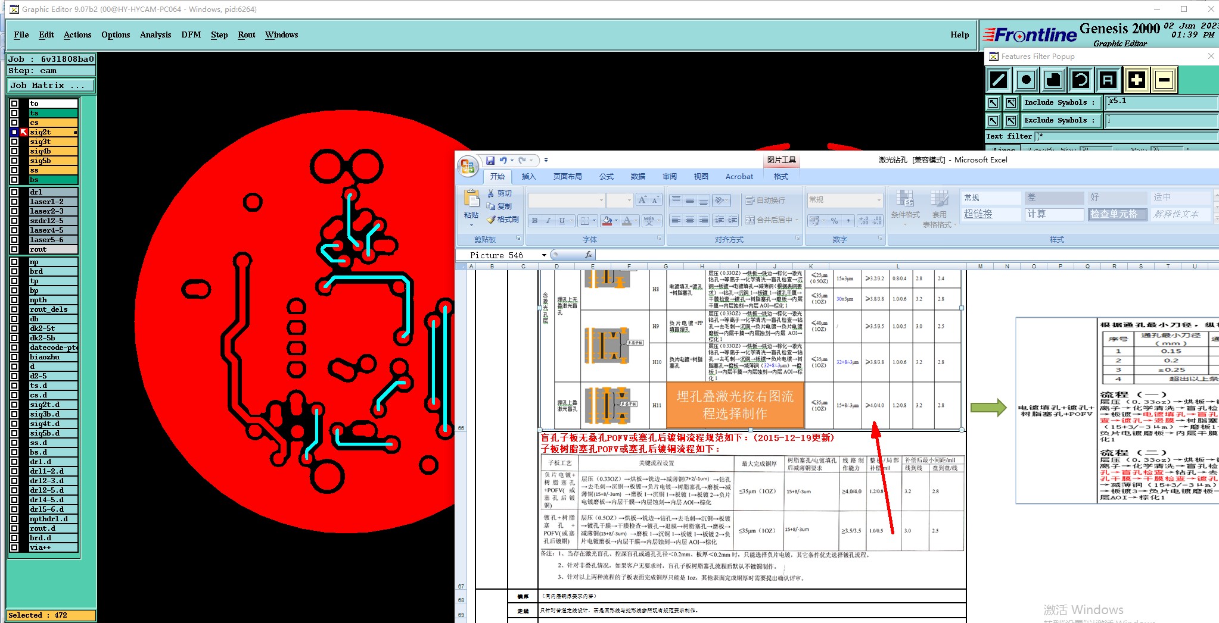Open Customize Quick Access Toolbar dropdown
1219x623 pixels.
[546, 160]
